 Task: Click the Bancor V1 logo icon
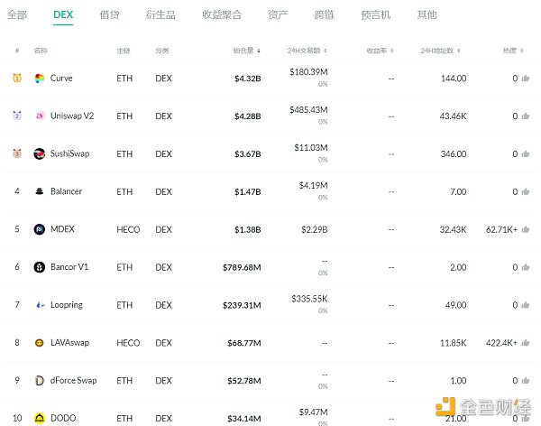[40, 267]
